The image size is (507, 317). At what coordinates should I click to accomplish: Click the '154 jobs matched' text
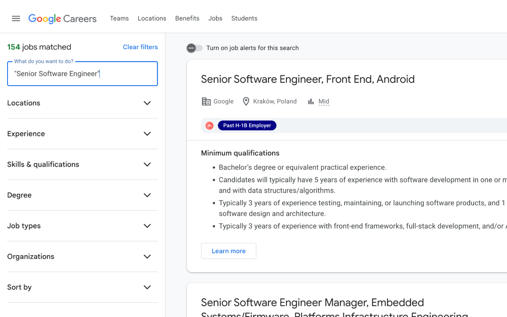39,47
